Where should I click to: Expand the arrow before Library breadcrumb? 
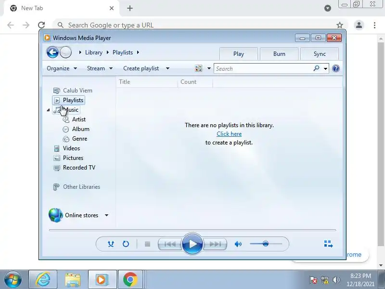[80, 53]
